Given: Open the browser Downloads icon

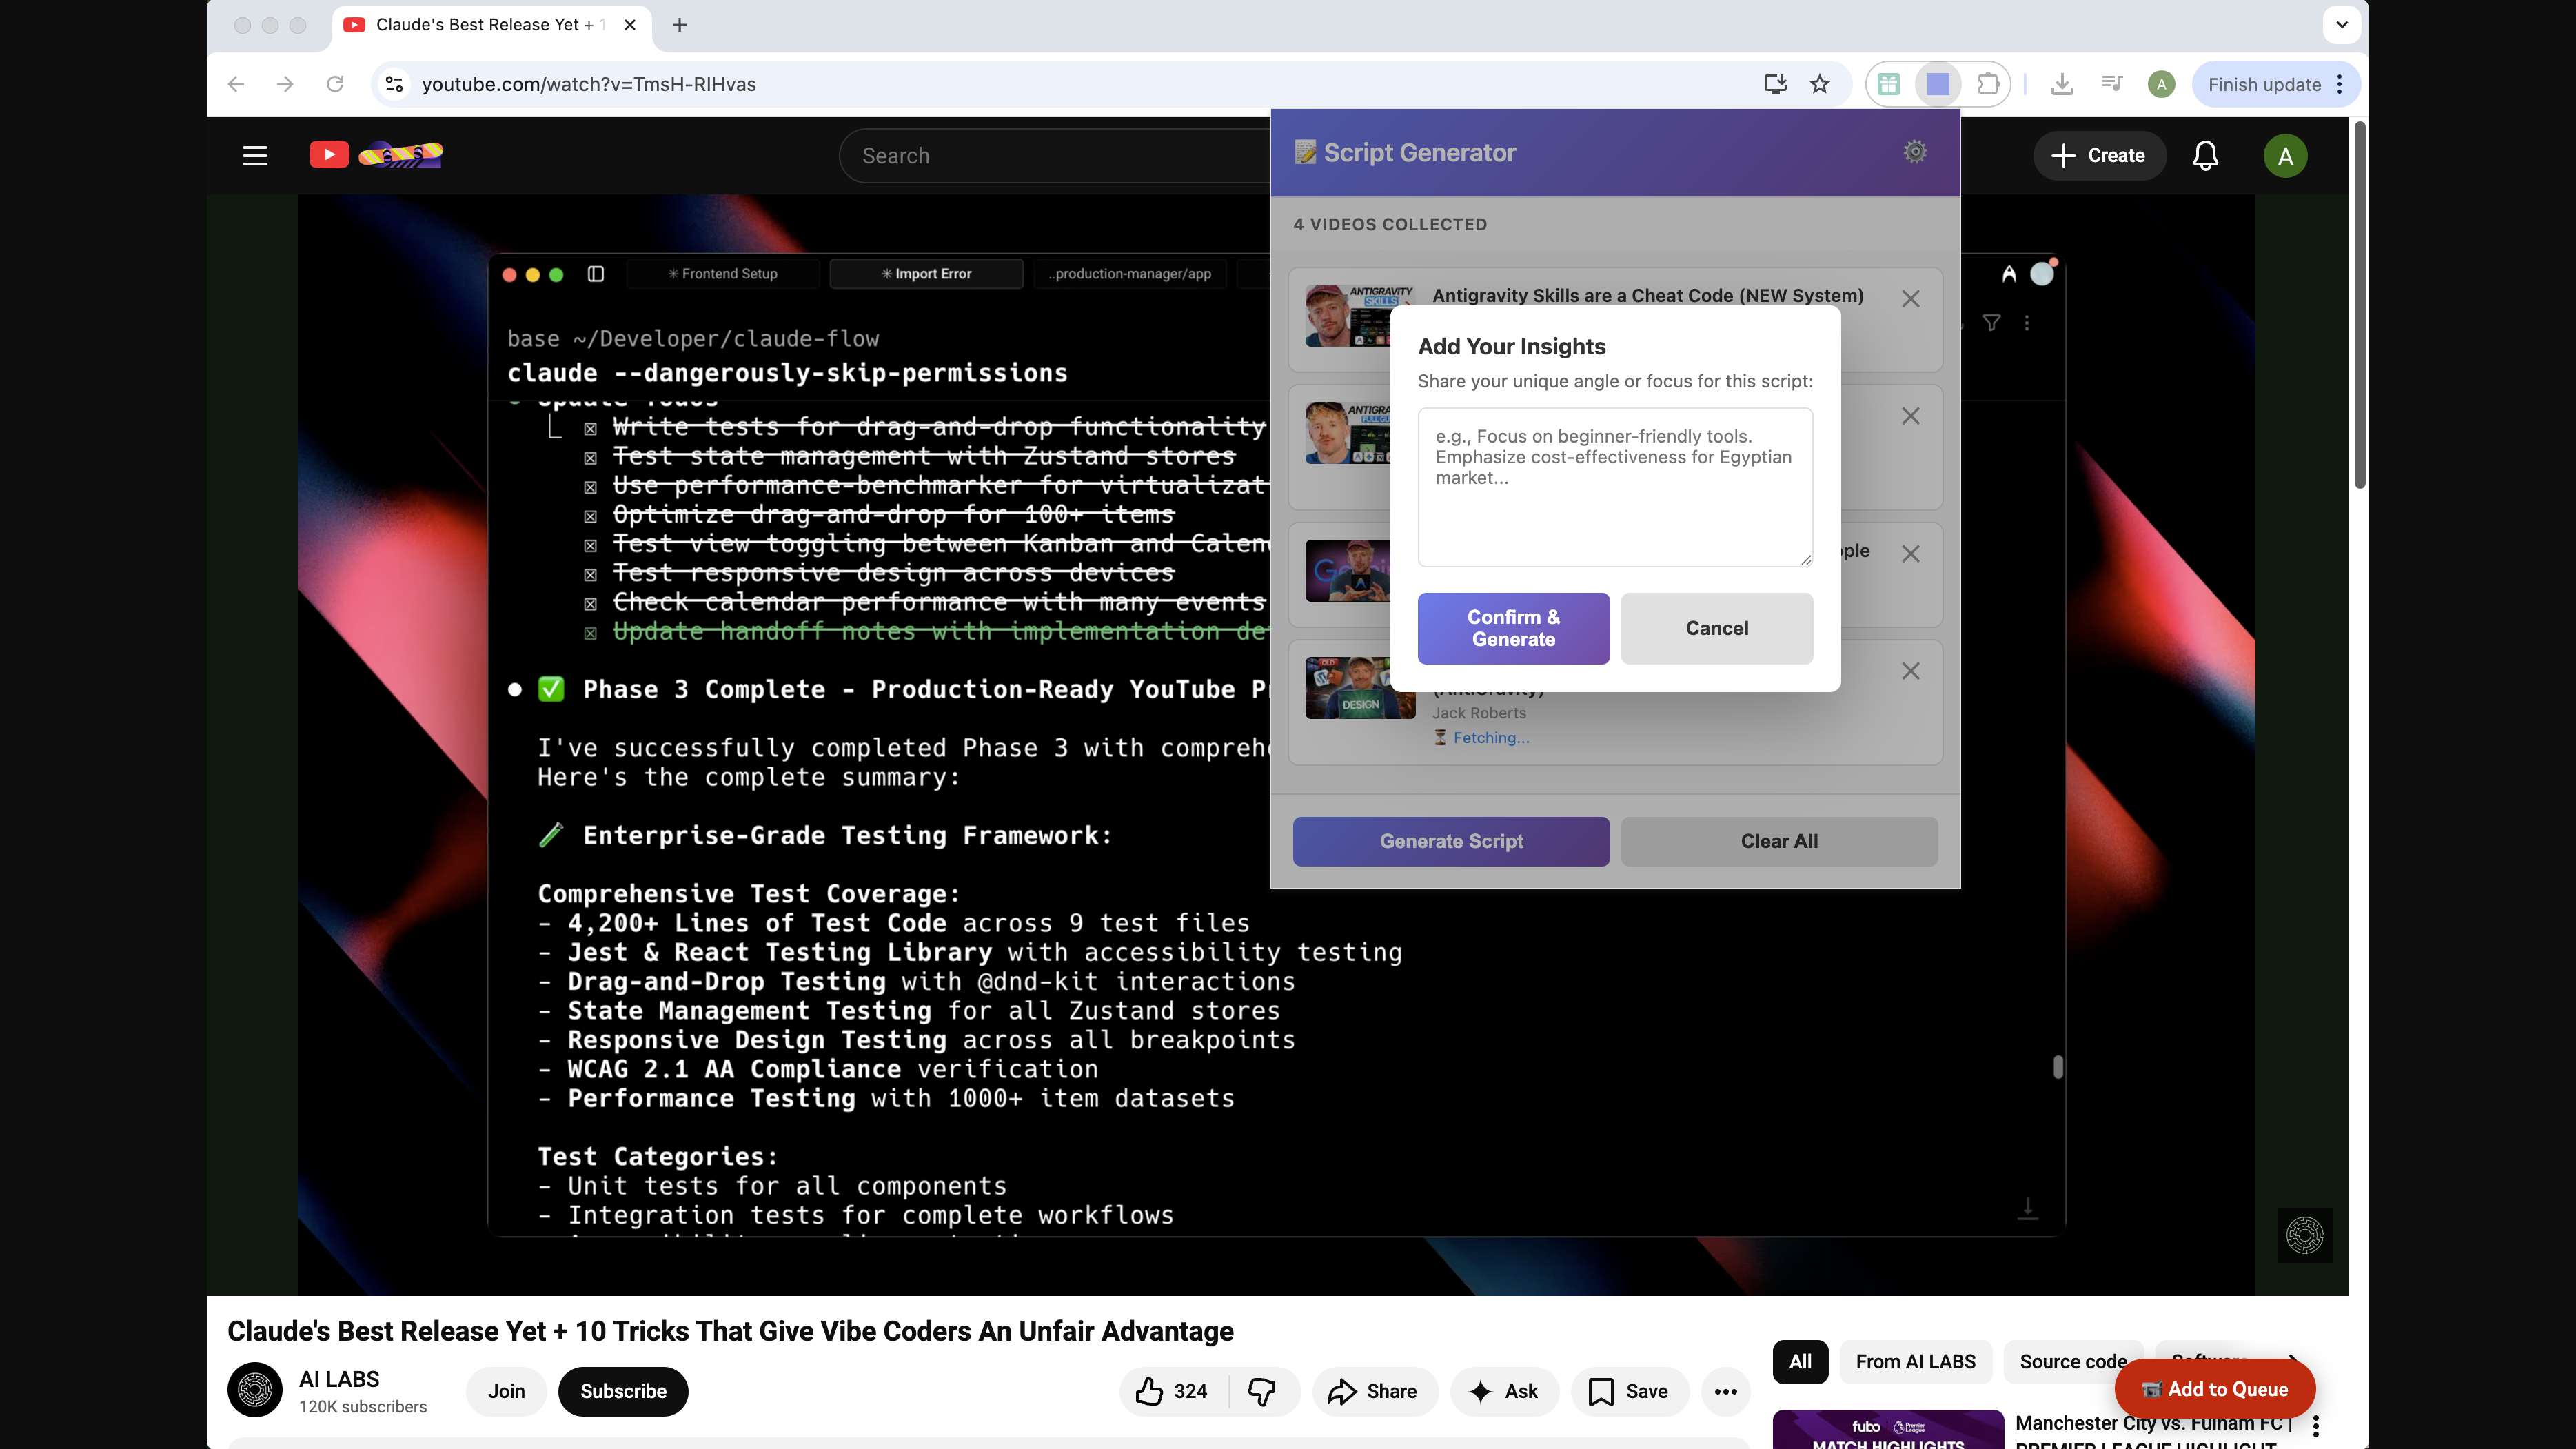Looking at the screenshot, I should coord(2062,84).
